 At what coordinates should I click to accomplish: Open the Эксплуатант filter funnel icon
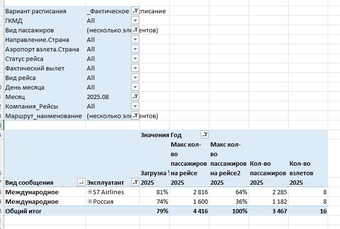click(135, 182)
